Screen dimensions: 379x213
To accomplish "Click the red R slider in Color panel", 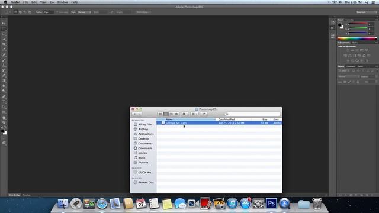I will pos(358,24).
